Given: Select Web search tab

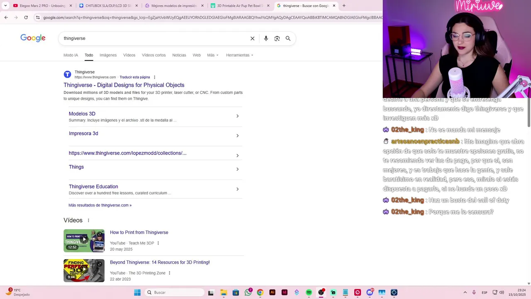Looking at the screenshot, I should click(197, 55).
